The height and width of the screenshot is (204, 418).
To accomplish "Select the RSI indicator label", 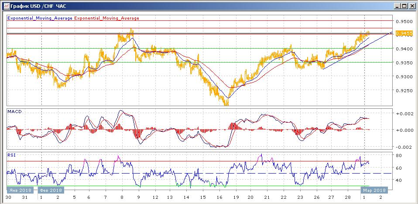I will coord(11,154).
